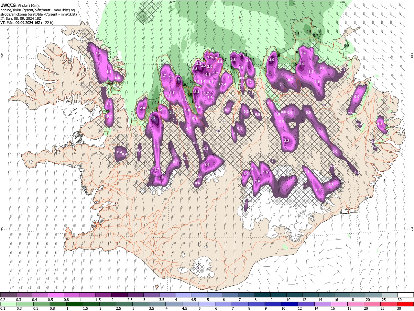Click the palest green rain swatch between 0.1 and 0.3
The width and height of the screenshot is (414, 311).
[x=8, y=304]
